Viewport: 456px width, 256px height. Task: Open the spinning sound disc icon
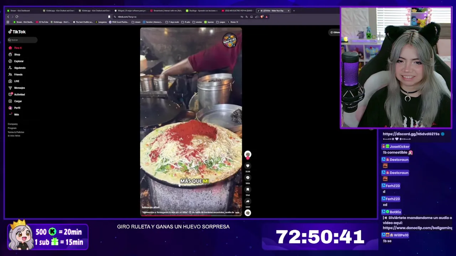click(248, 213)
